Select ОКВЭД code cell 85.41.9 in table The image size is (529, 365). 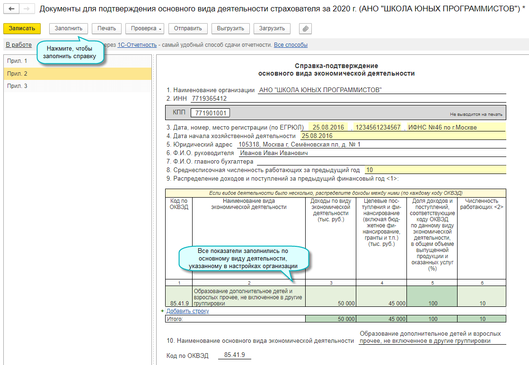179,296
